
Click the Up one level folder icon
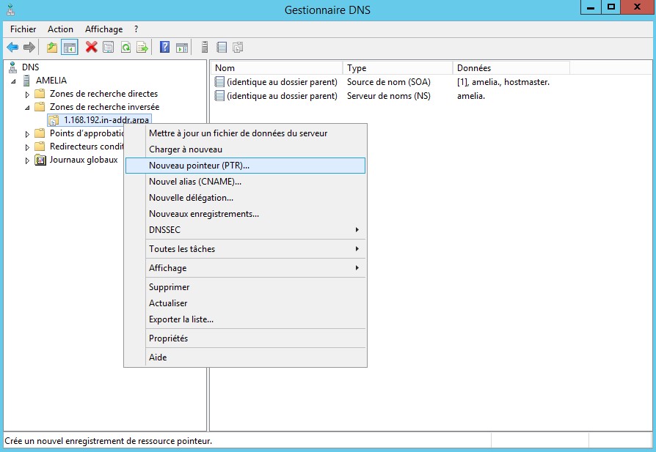pos(51,48)
